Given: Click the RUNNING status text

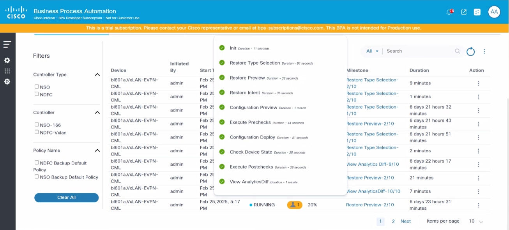Looking at the screenshot, I should [x=264, y=205].
